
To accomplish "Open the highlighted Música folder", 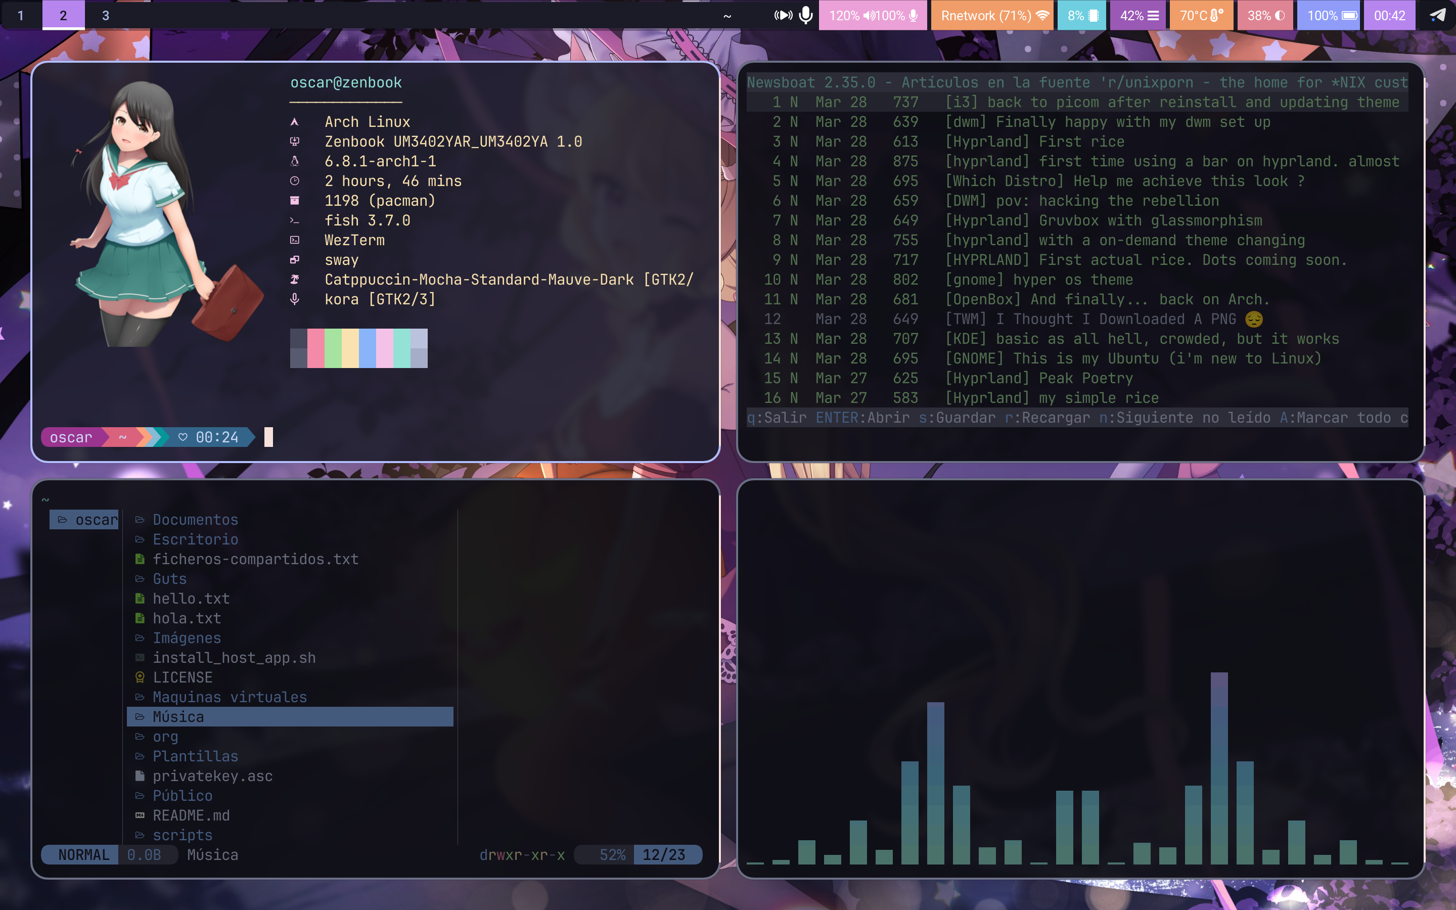I will pos(290,717).
